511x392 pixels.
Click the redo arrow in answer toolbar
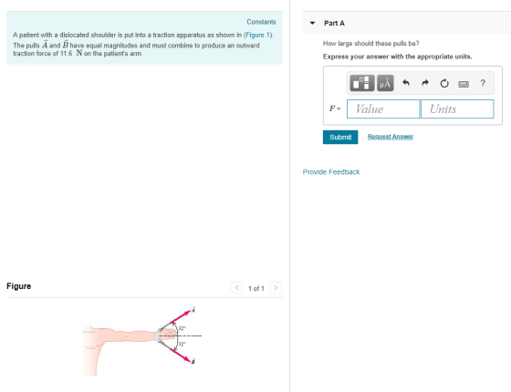pyautogui.click(x=425, y=83)
